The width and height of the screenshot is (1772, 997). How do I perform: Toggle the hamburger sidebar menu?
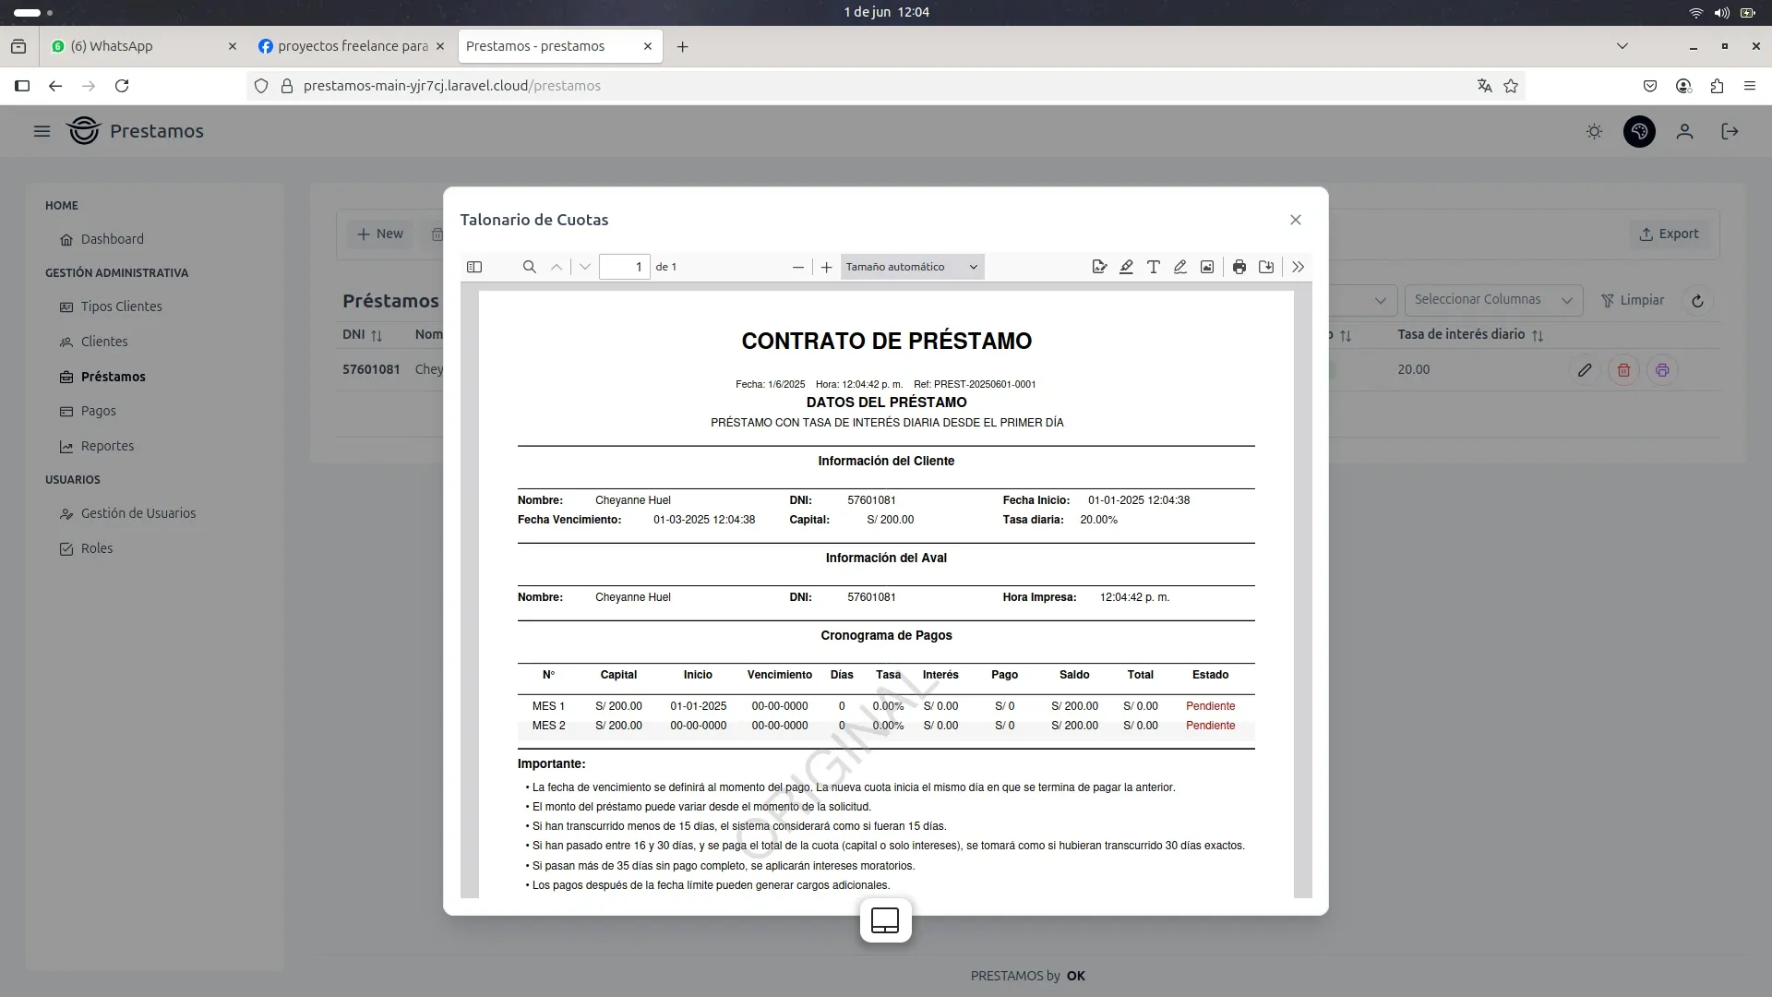pyautogui.click(x=42, y=131)
